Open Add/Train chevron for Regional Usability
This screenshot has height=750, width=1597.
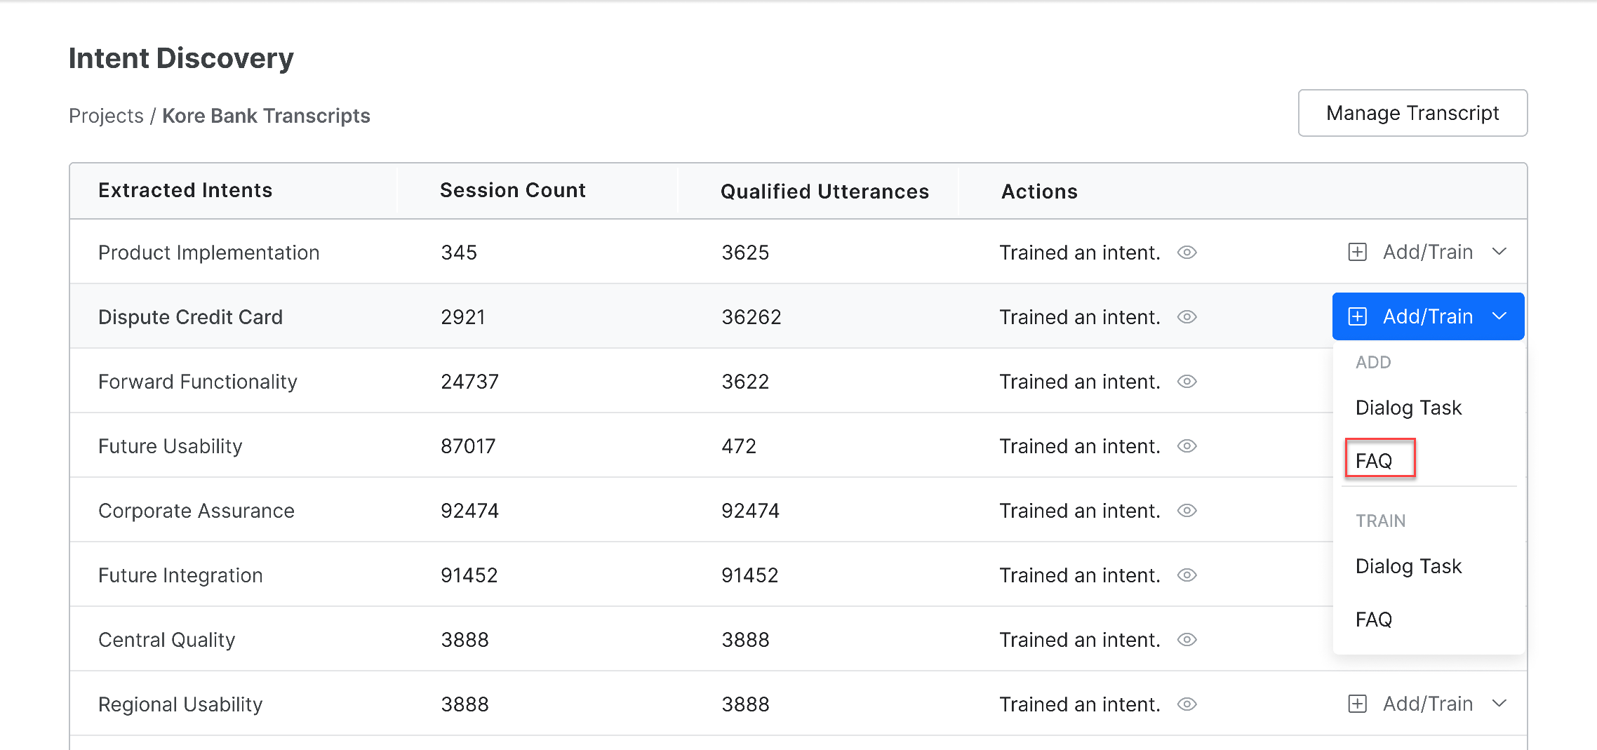(x=1499, y=704)
